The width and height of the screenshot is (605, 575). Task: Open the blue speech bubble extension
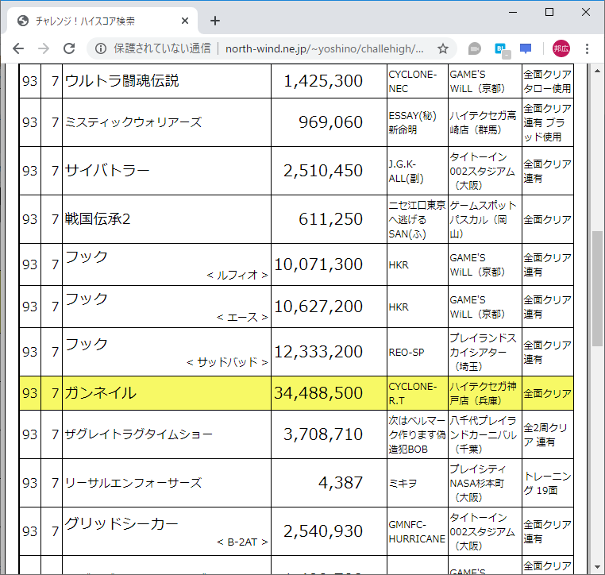pyautogui.click(x=526, y=48)
